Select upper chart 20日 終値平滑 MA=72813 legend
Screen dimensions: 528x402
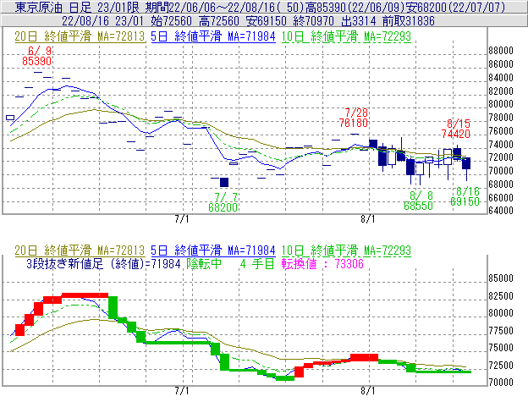click(80, 36)
